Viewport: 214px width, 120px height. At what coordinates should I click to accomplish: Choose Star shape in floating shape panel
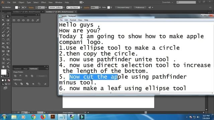click(33, 20)
